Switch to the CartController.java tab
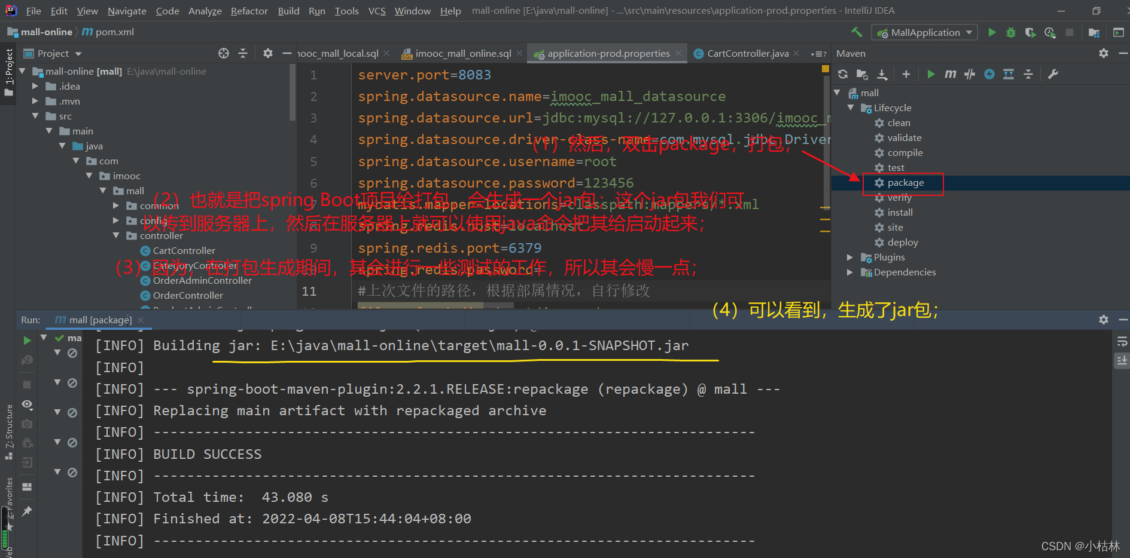Screen dimensions: 1130x558 click(x=747, y=54)
